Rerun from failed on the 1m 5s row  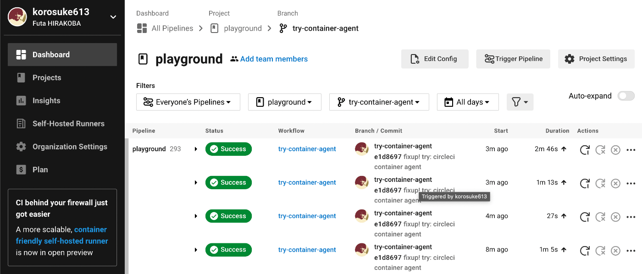click(600, 251)
